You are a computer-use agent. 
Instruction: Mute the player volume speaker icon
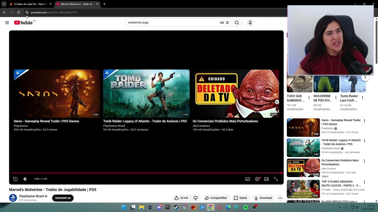25,179
